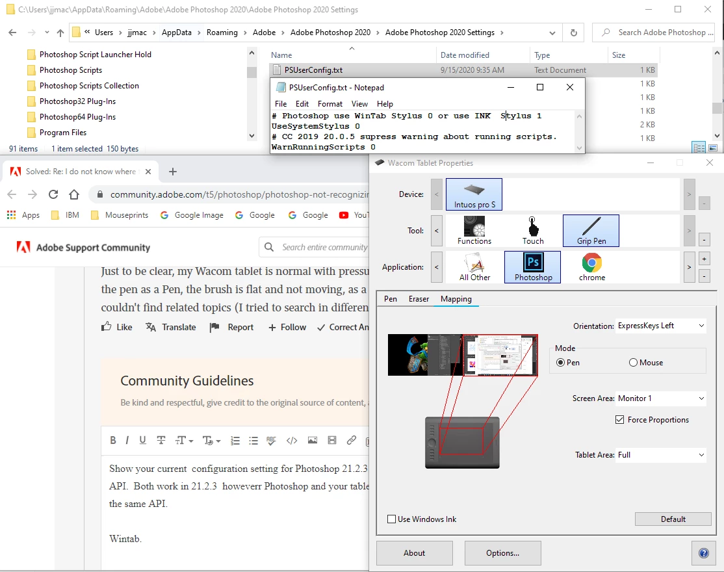Click the Like link on the post
724x572 pixels.
coord(117,327)
